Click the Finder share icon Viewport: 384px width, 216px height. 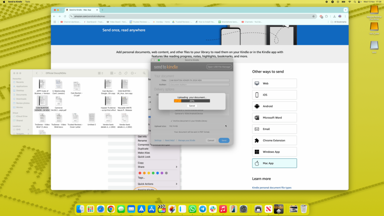(x=120, y=73)
